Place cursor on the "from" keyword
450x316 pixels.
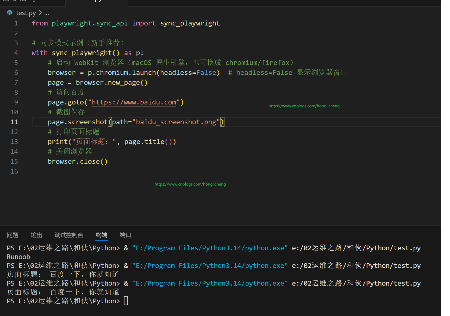(x=40, y=23)
